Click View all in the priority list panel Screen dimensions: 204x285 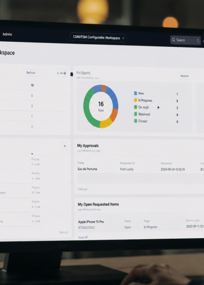pos(63,232)
